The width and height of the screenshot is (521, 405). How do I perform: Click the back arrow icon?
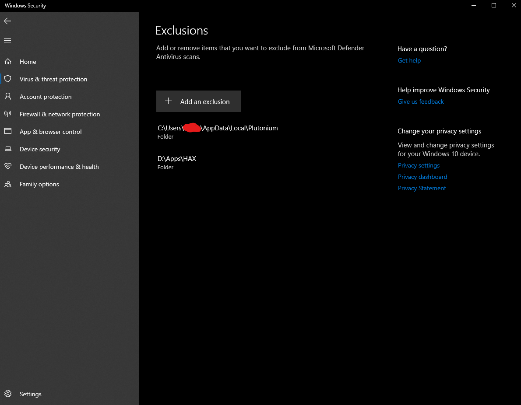7,21
